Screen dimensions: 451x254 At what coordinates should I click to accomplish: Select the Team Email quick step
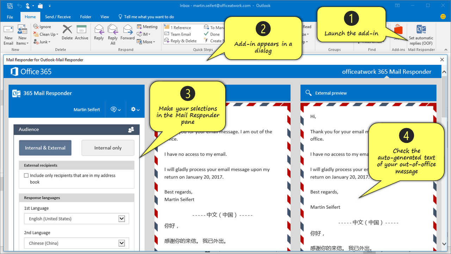178,34
